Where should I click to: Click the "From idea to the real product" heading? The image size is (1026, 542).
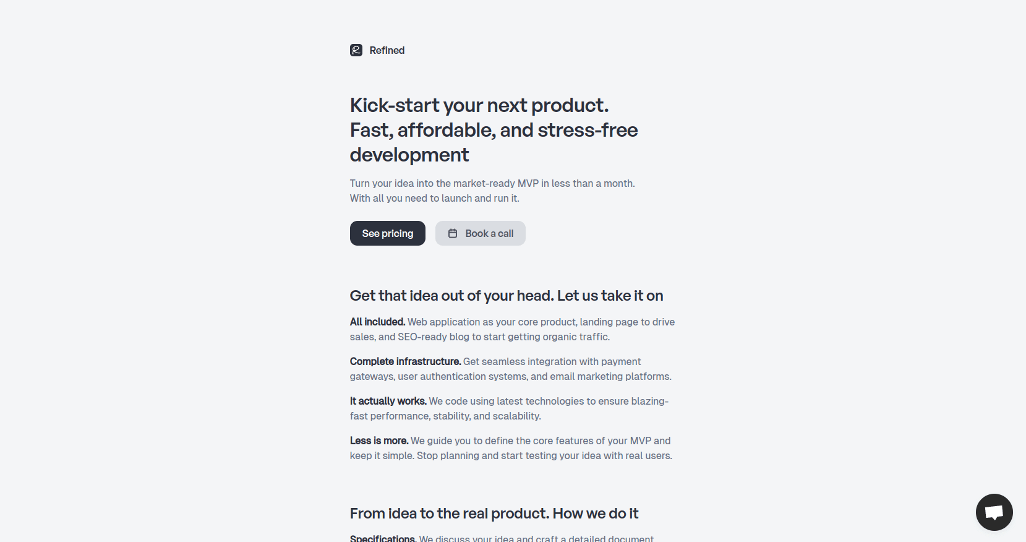click(x=494, y=514)
